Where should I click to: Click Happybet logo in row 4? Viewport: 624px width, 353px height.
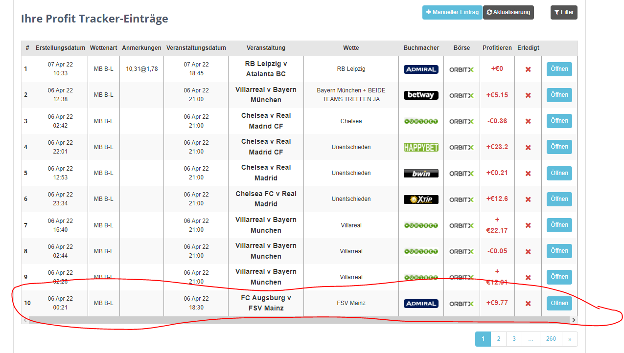pyautogui.click(x=421, y=147)
